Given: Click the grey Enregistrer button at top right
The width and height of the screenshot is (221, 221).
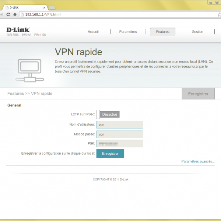Looking at the screenshot, I should point(198,94).
